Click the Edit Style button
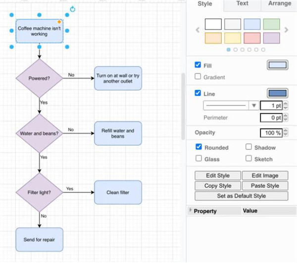The width and height of the screenshot is (297, 263). pos(217,176)
